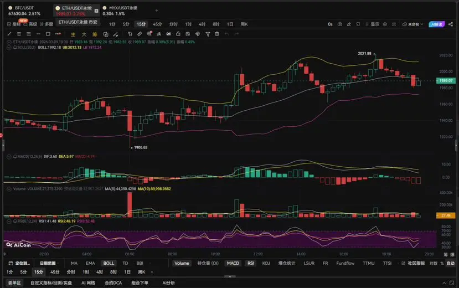The width and height of the screenshot is (459, 288).
Task: Click the share icon at top right
Action: pyautogui.click(x=451, y=24)
